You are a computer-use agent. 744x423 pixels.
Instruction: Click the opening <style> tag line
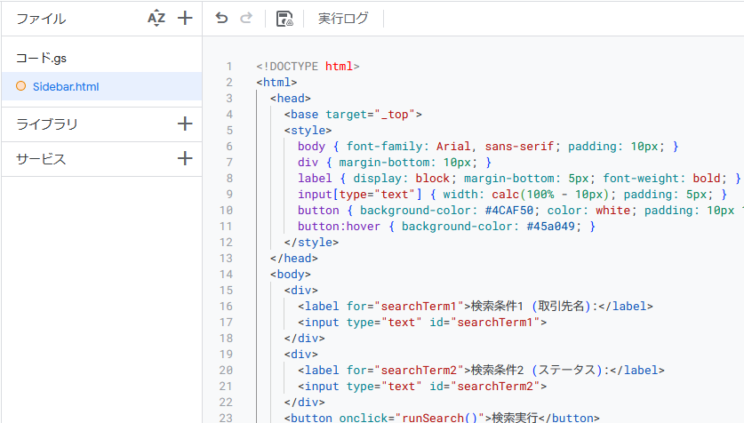308,131
